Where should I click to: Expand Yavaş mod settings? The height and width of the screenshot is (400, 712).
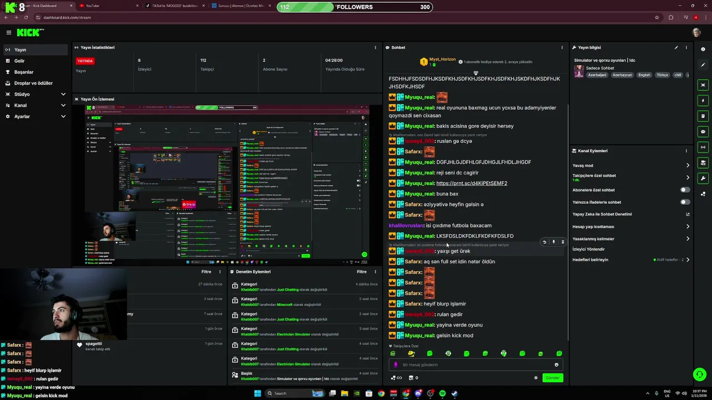pyautogui.click(x=631, y=166)
